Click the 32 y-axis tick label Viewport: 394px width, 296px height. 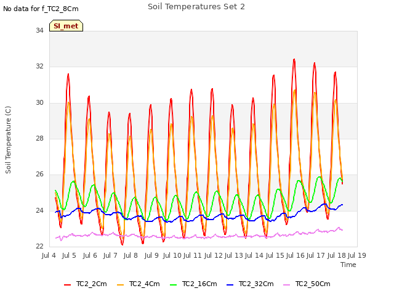pyautogui.click(x=39, y=66)
